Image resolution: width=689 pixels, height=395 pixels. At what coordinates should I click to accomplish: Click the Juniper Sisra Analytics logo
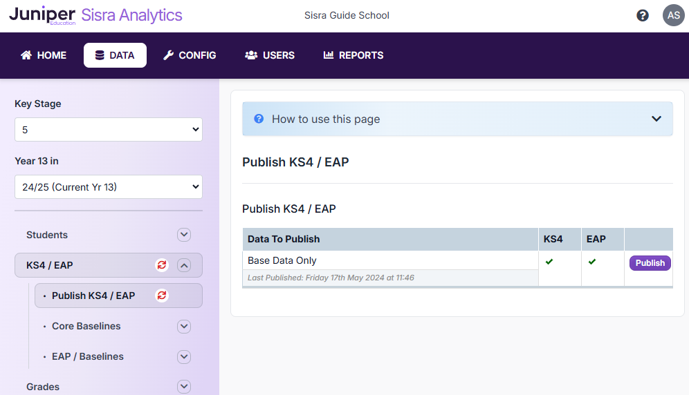click(x=95, y=15)
